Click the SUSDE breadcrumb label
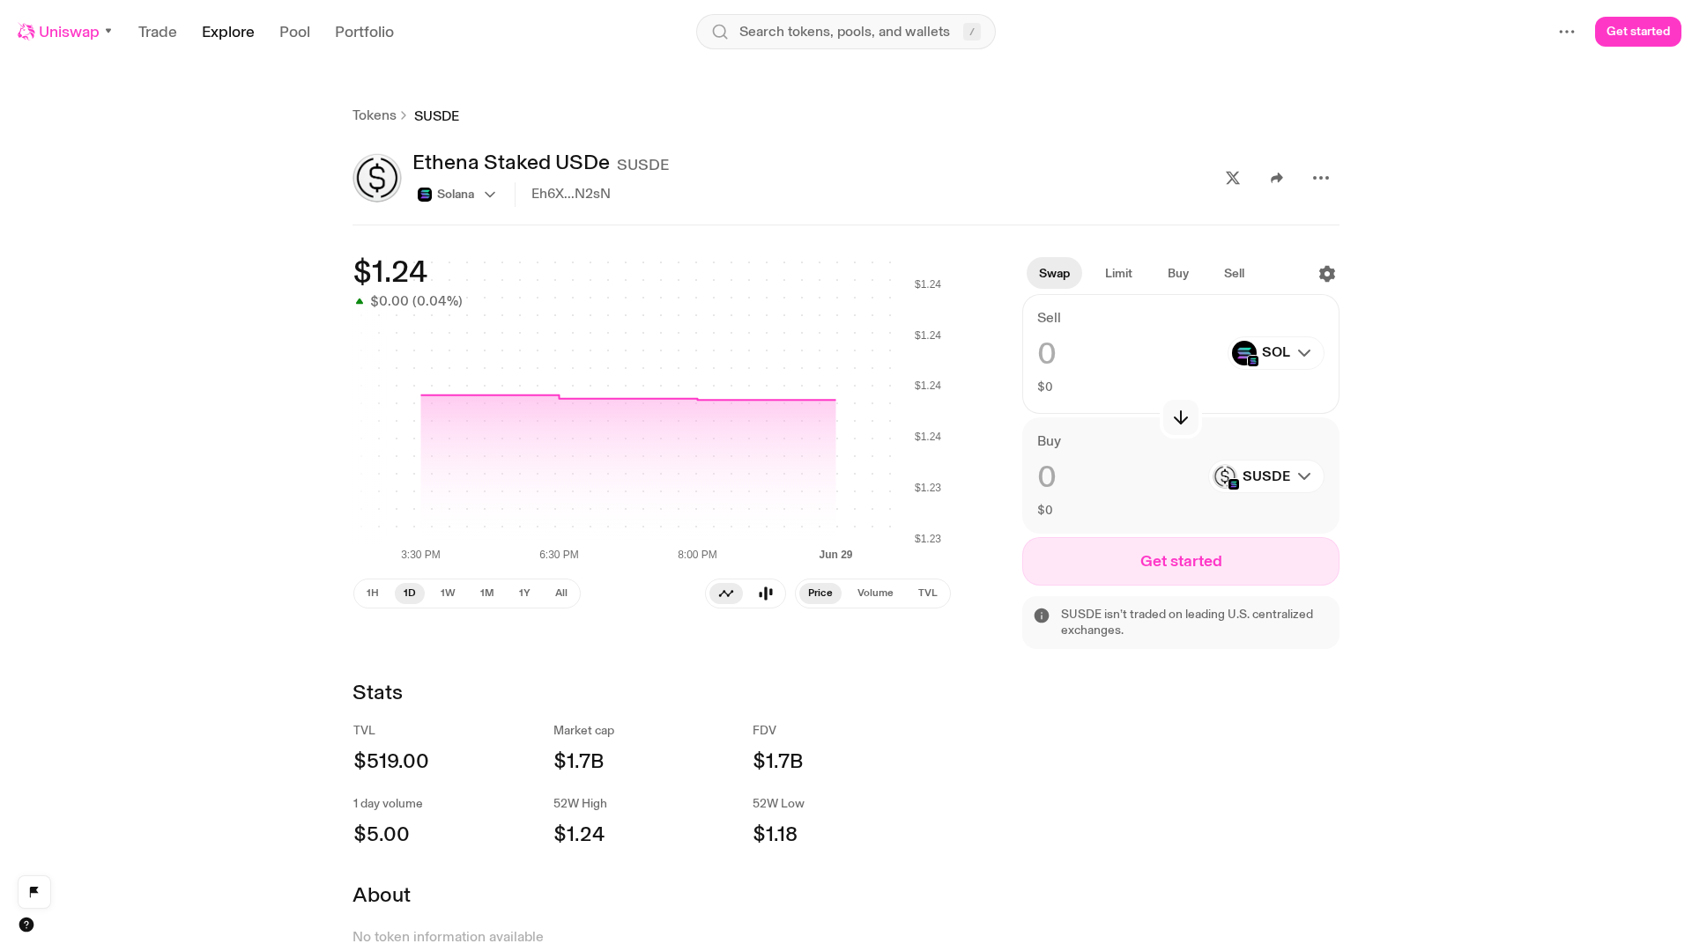 [436, 116]
